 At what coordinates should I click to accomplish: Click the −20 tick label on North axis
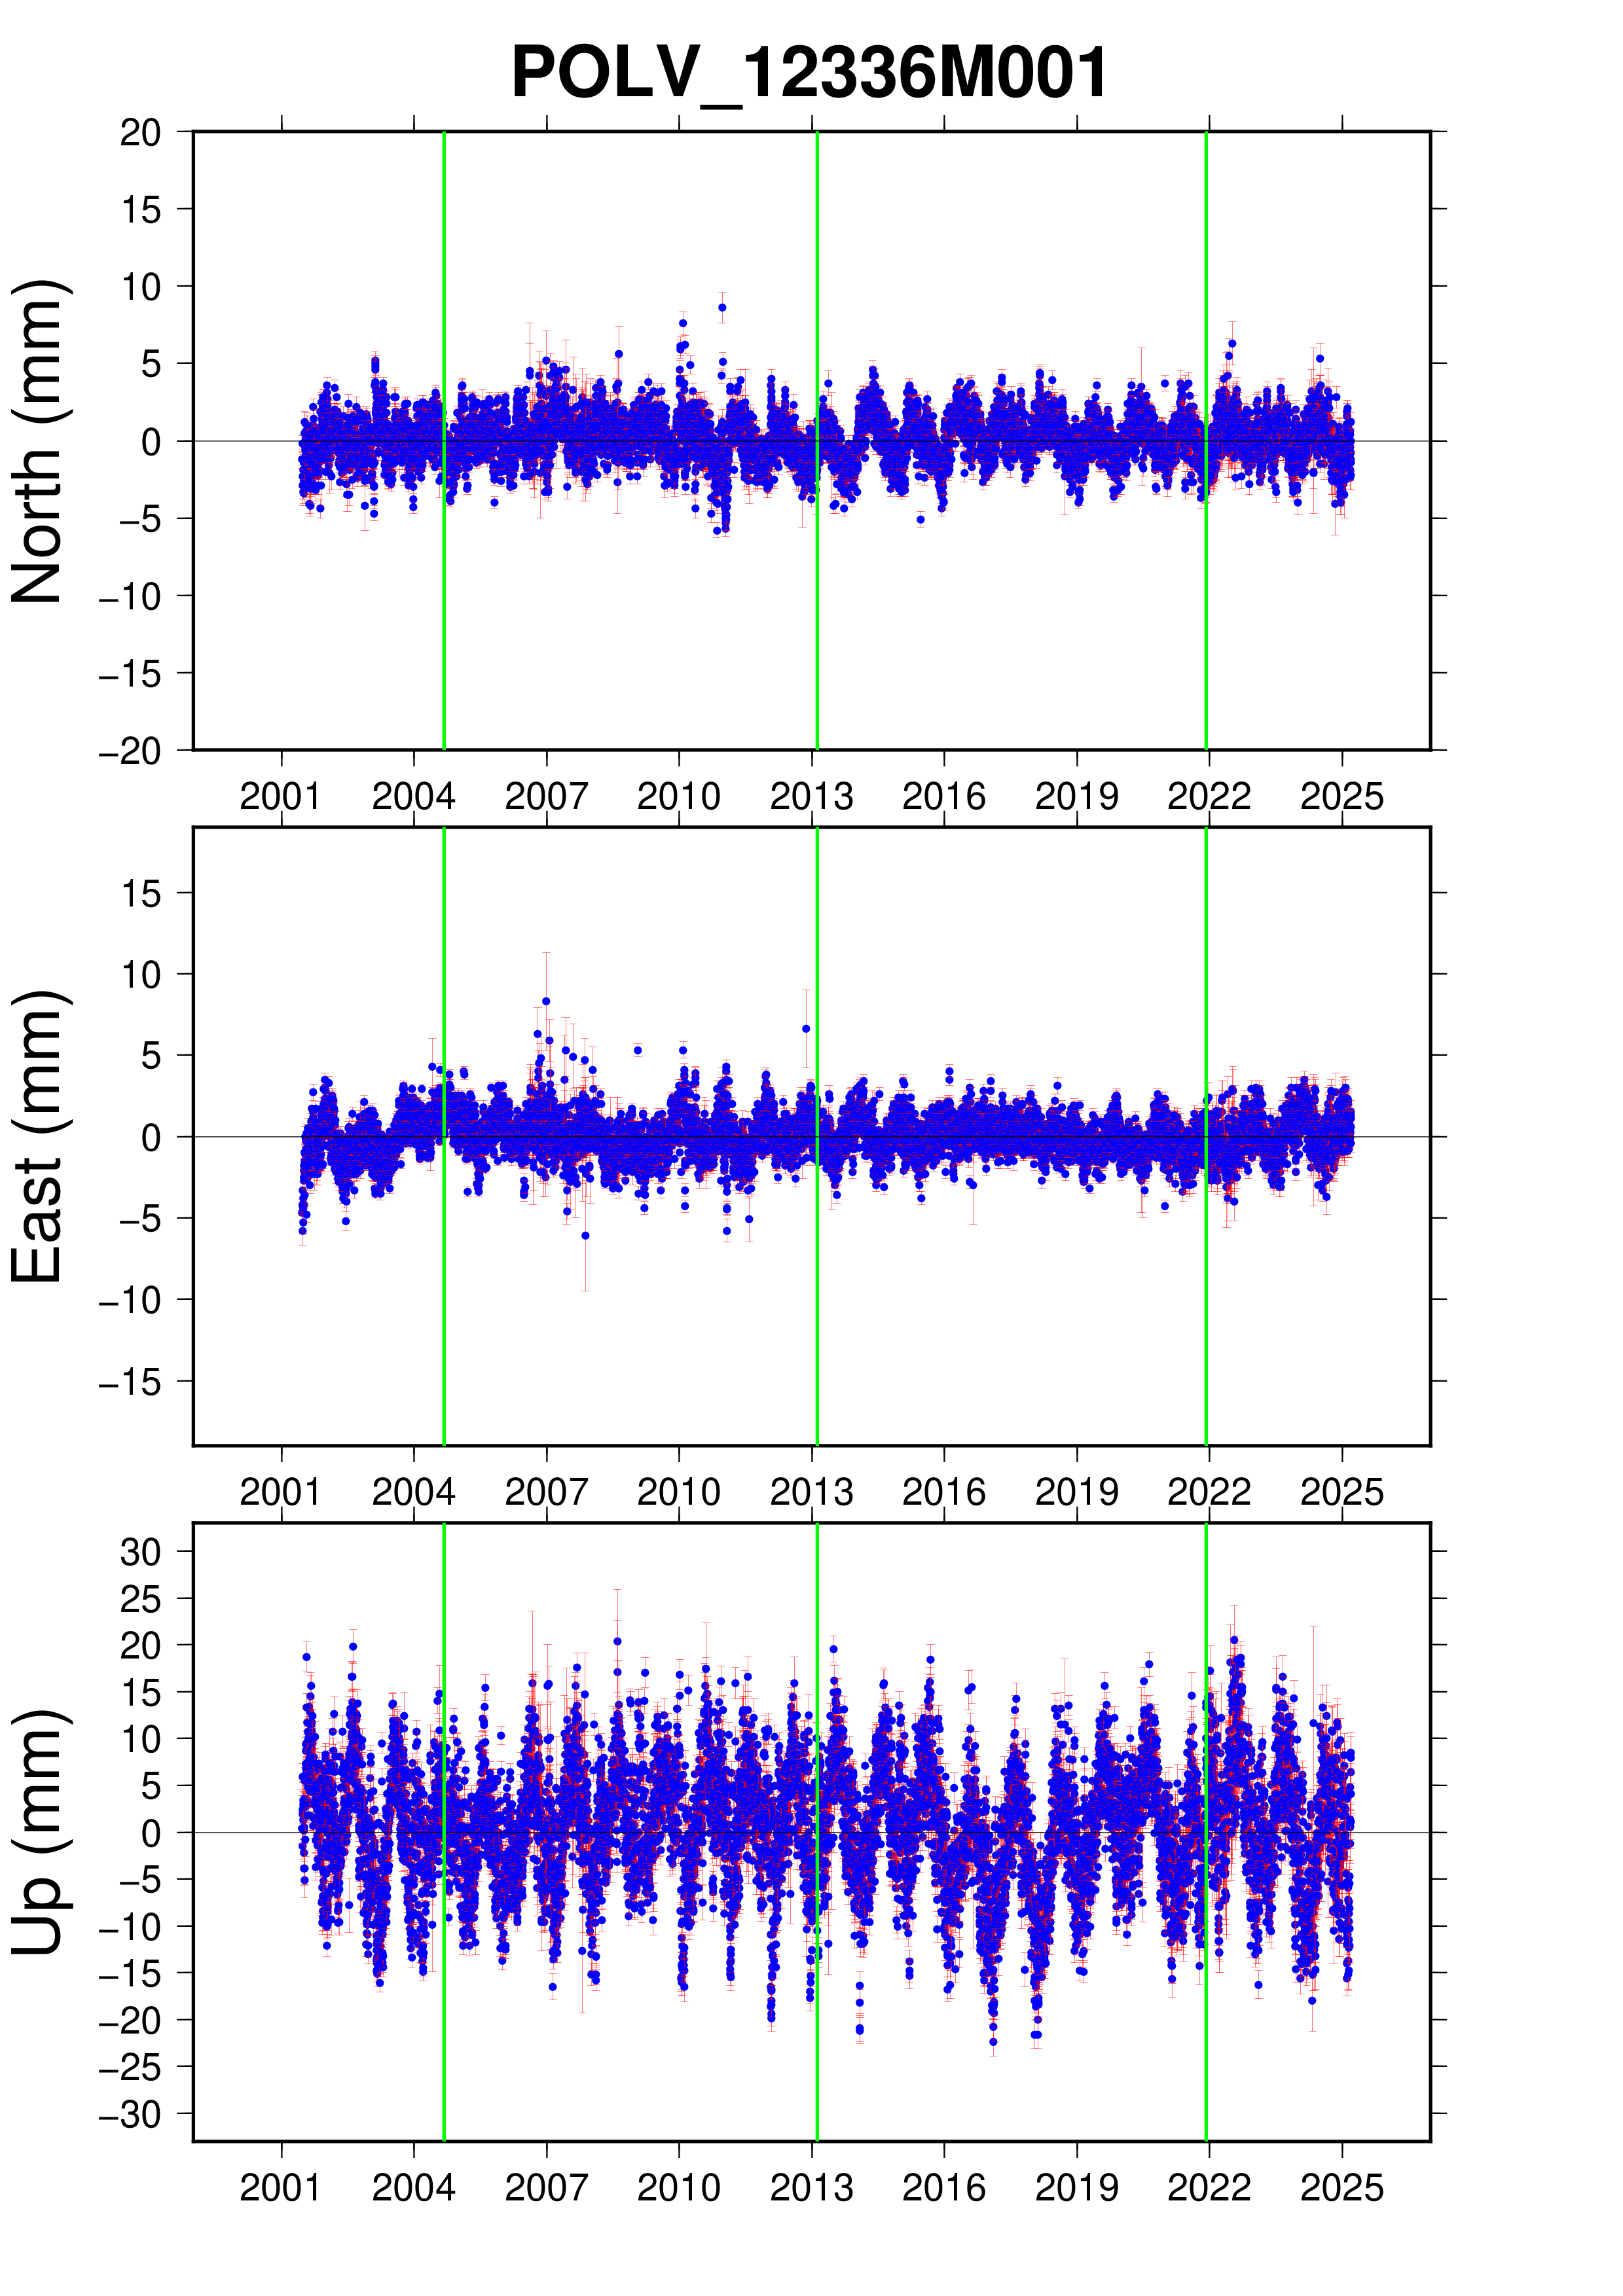point(130,751)
